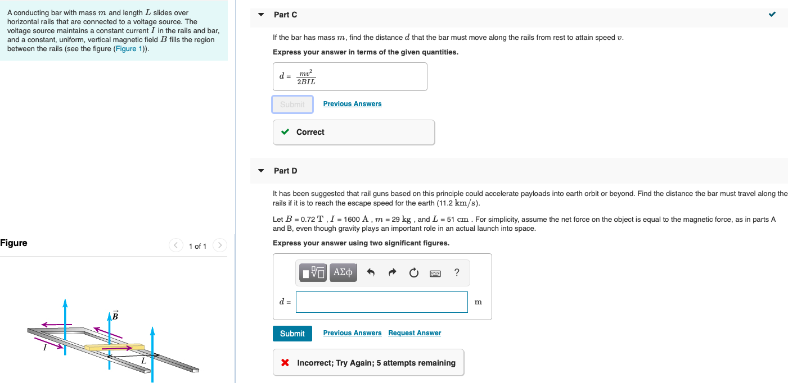The image size is (797, 383).
Task: Collapse Part C with its disclosure triangle
Action: tap(260, 15)
